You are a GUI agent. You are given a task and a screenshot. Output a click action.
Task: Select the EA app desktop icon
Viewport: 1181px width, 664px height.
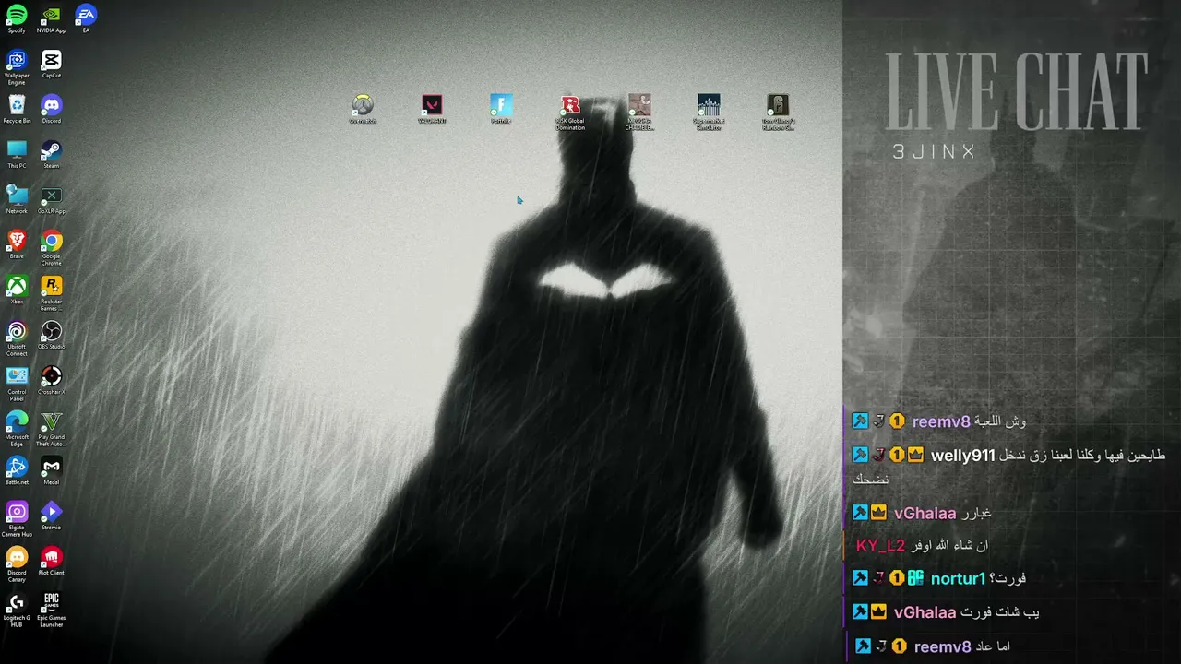click(x=86, y=19)
